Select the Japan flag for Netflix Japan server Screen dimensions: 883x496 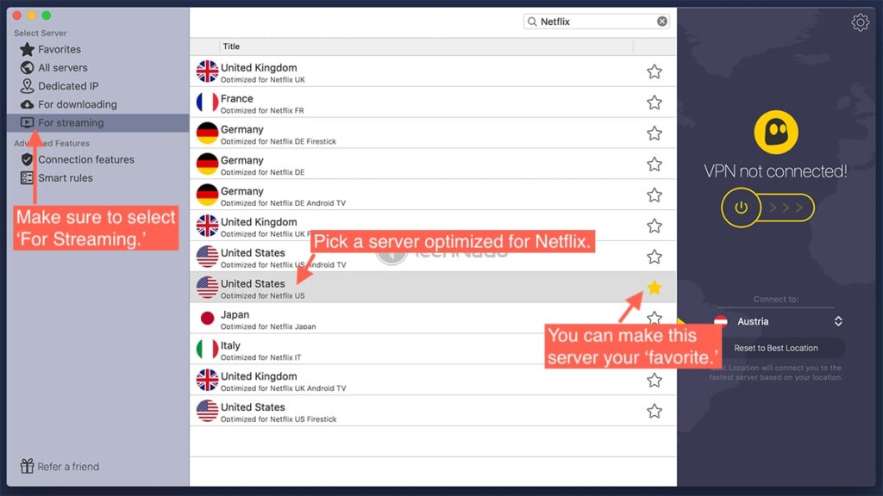(x=207, y=319)
